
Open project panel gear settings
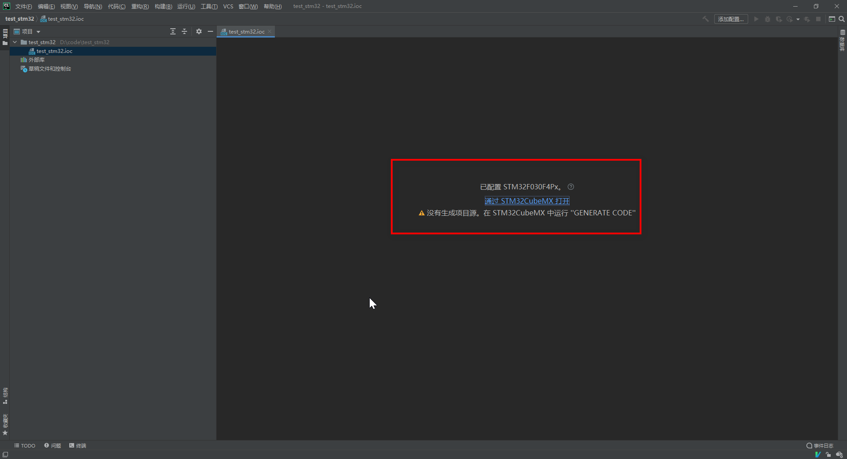(x=199, y=31)
